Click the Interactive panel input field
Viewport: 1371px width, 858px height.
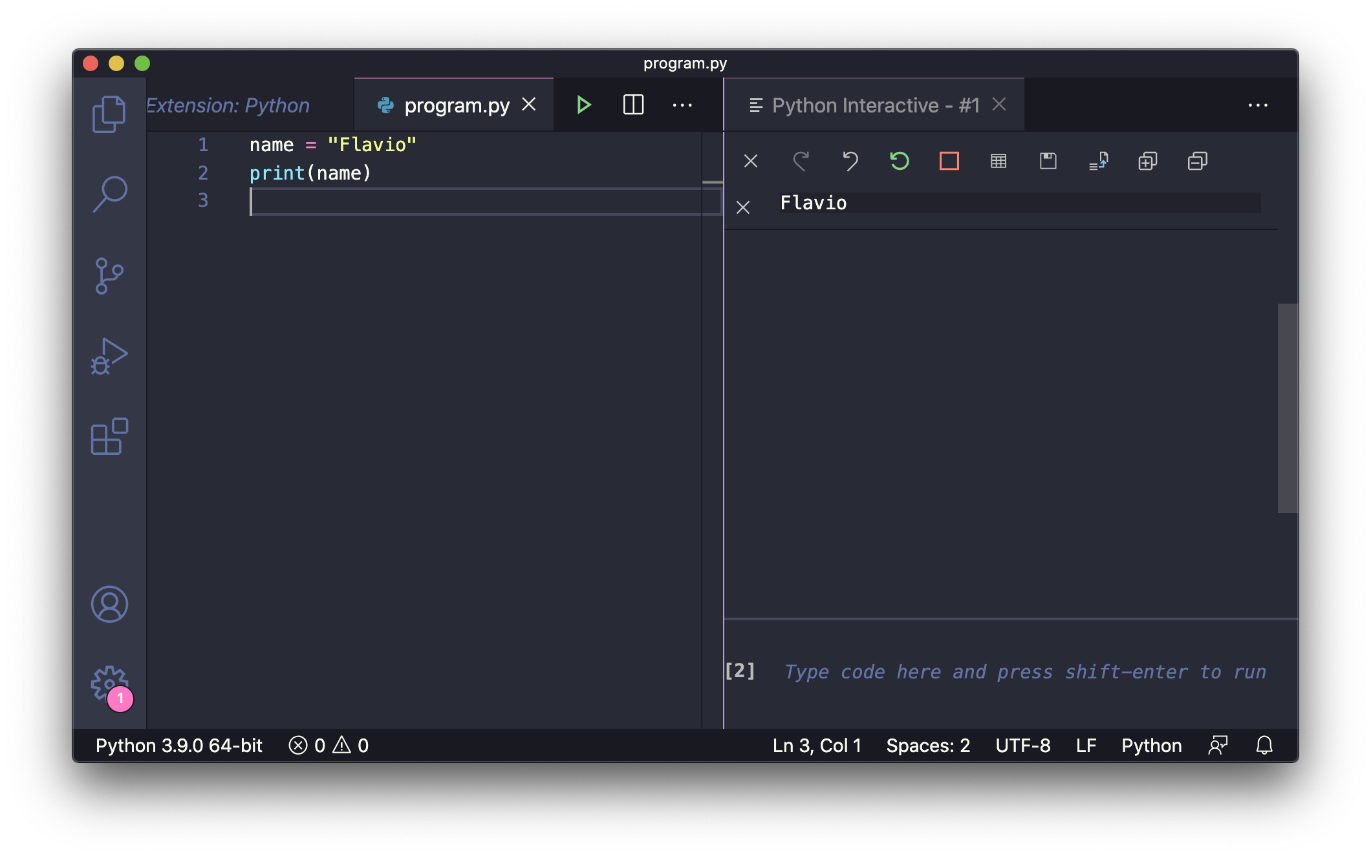pyautogui.click(x=1024, y=672)
